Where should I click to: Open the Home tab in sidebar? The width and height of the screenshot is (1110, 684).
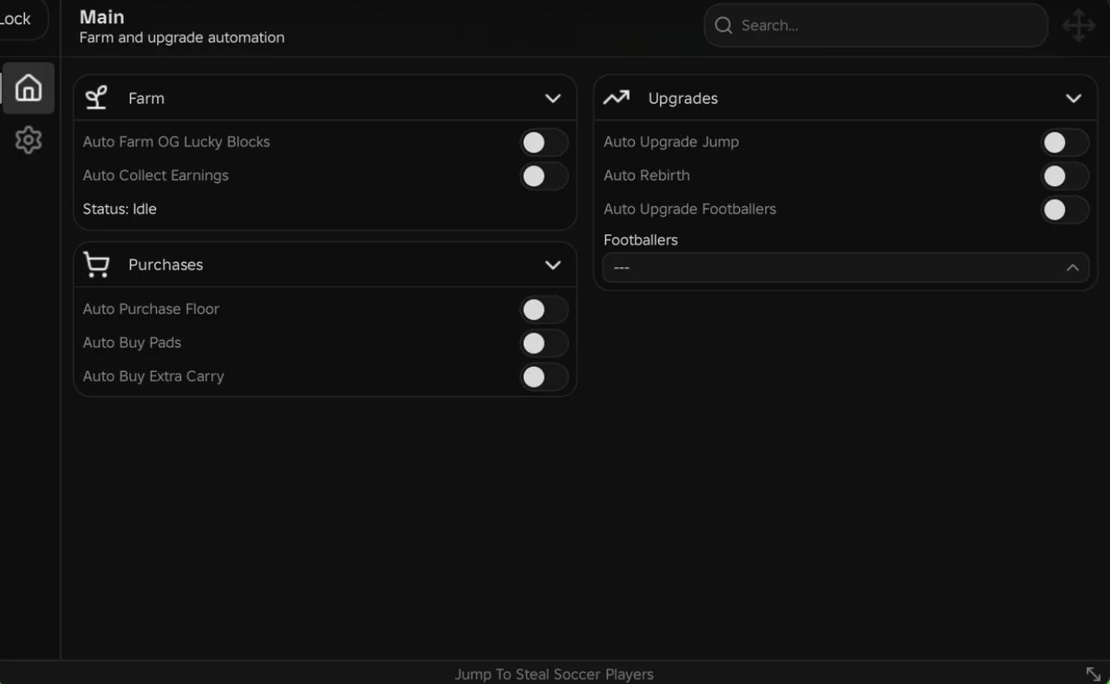[28, 88]
